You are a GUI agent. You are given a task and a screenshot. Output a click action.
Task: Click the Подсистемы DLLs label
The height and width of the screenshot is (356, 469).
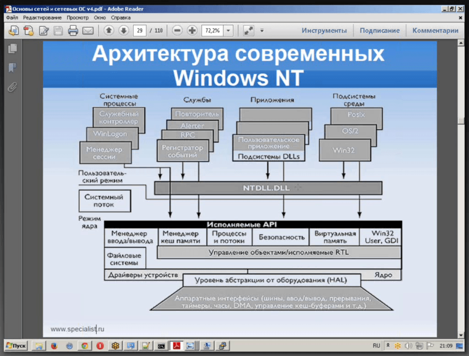point(268,156)
